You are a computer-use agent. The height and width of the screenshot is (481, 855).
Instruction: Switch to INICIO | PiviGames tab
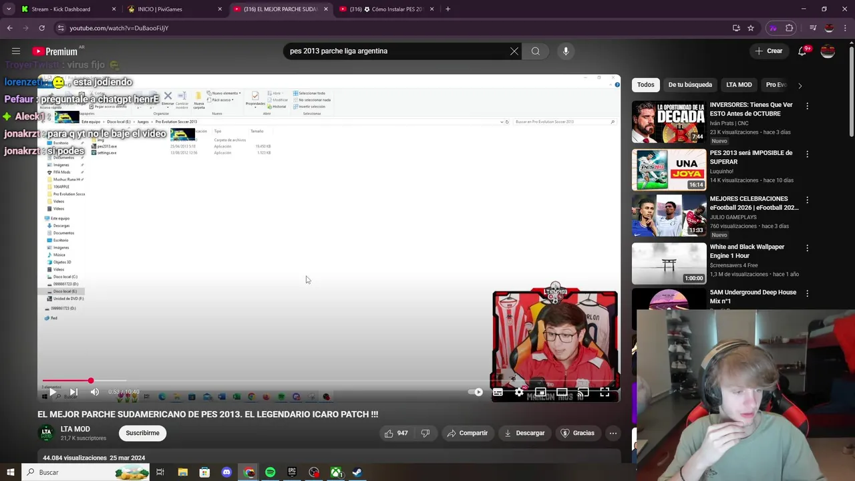point(174,9)
